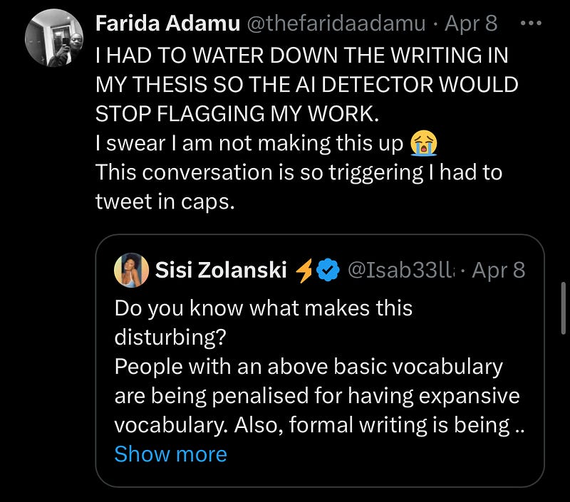Click the Sisi Zolanski display name

tap(222, 270)
